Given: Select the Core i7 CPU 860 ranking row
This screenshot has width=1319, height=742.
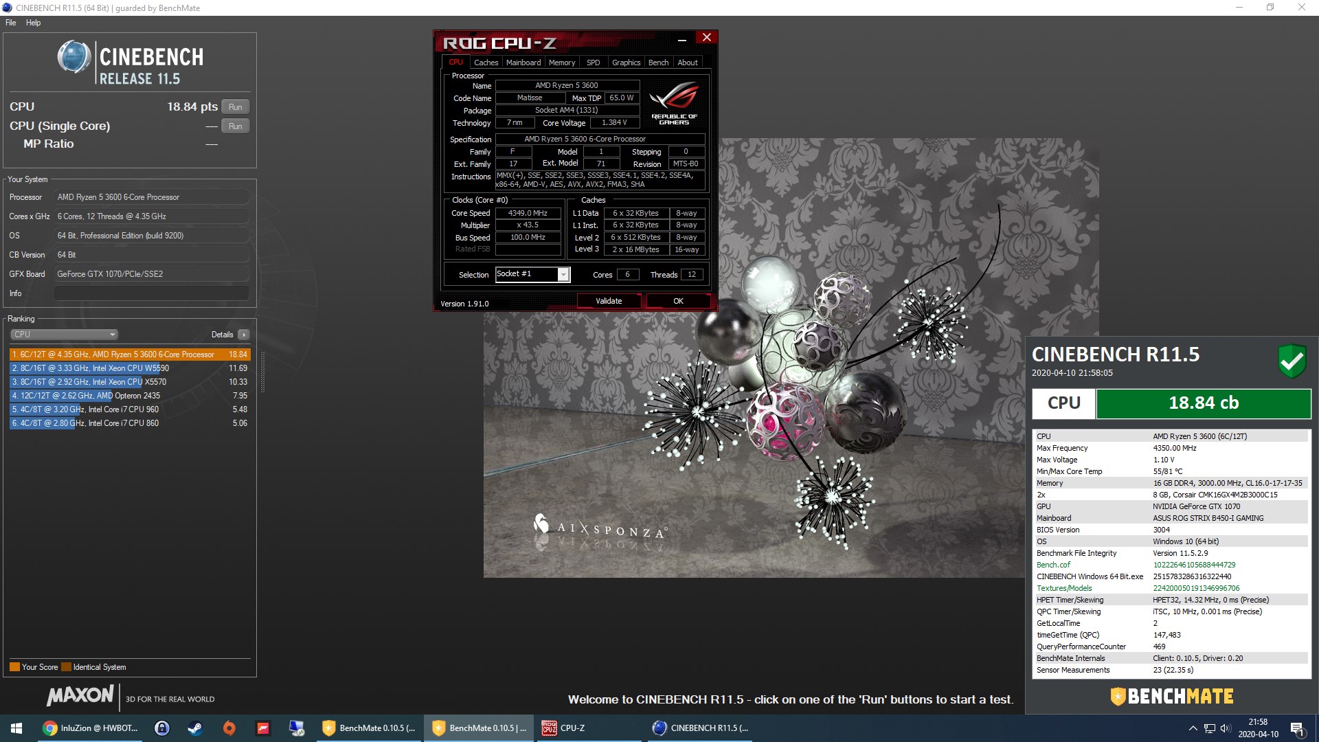Looking at the screenshot, I should 130,423.
